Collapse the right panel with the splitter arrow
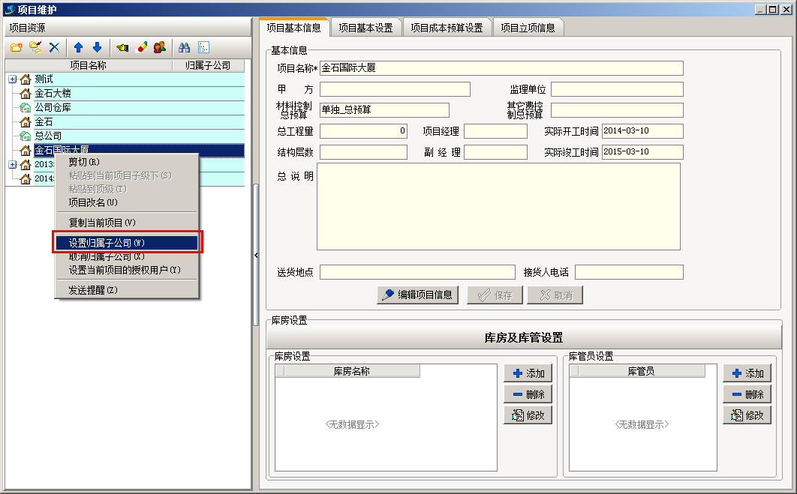Screen dimensions: 797x494 pos(256,255)
